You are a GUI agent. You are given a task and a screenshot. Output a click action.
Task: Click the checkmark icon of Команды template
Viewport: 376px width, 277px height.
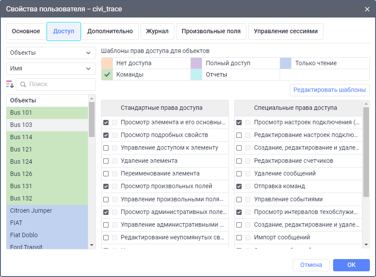(107, 74)
